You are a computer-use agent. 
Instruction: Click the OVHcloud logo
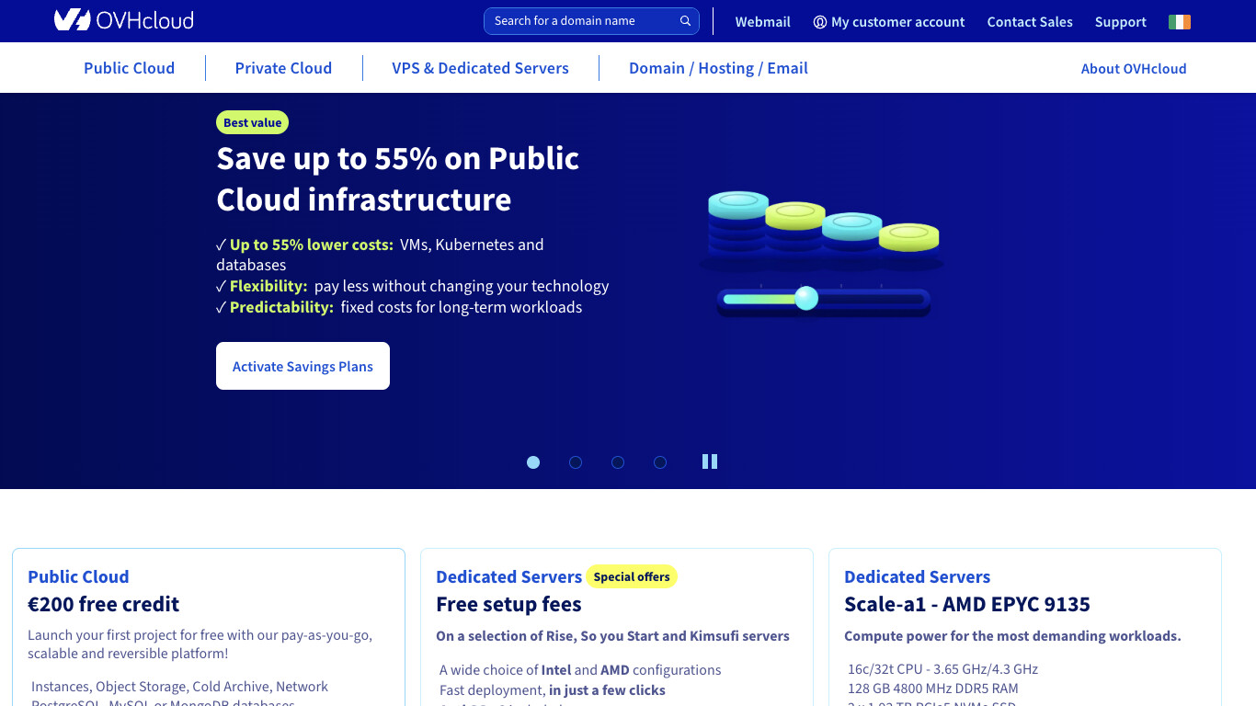click(124, 20)
